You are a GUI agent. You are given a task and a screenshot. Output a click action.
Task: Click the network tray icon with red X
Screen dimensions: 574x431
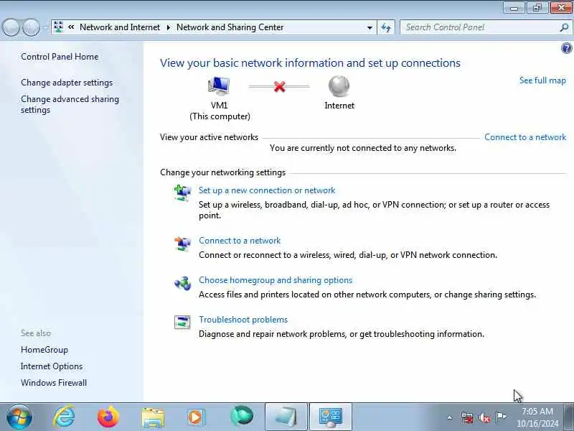[x=467, y=417]
